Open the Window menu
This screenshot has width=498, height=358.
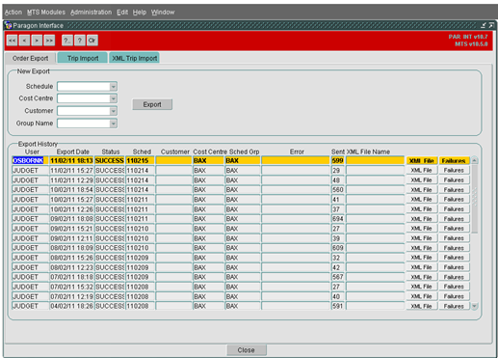pos(163,13)
